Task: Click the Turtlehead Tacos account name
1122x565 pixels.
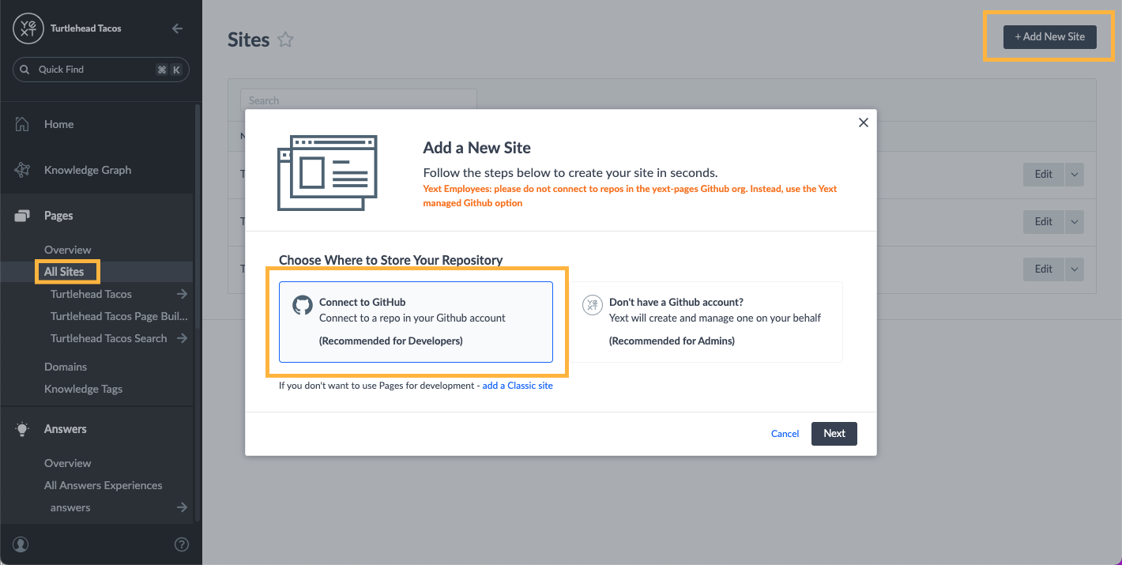Action: click(86, 28)
